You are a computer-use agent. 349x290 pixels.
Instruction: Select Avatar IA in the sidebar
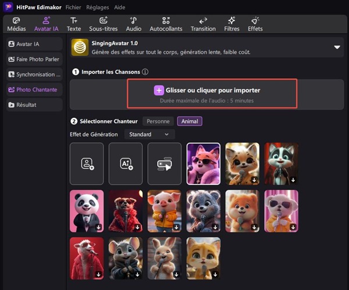34,44
